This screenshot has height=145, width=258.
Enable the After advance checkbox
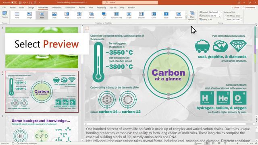coord(226,19)
